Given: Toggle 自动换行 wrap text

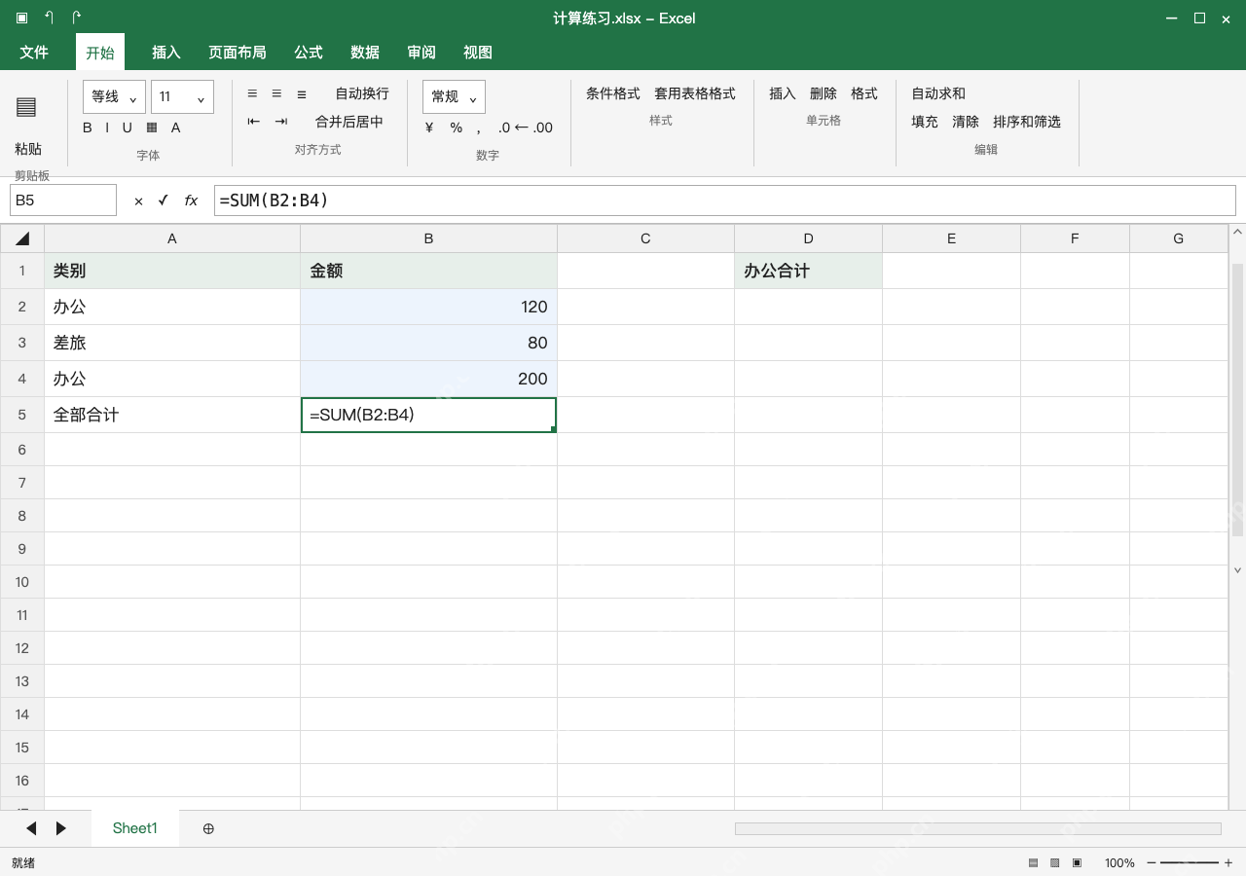Looking at the screenshot, I should 362,93.
